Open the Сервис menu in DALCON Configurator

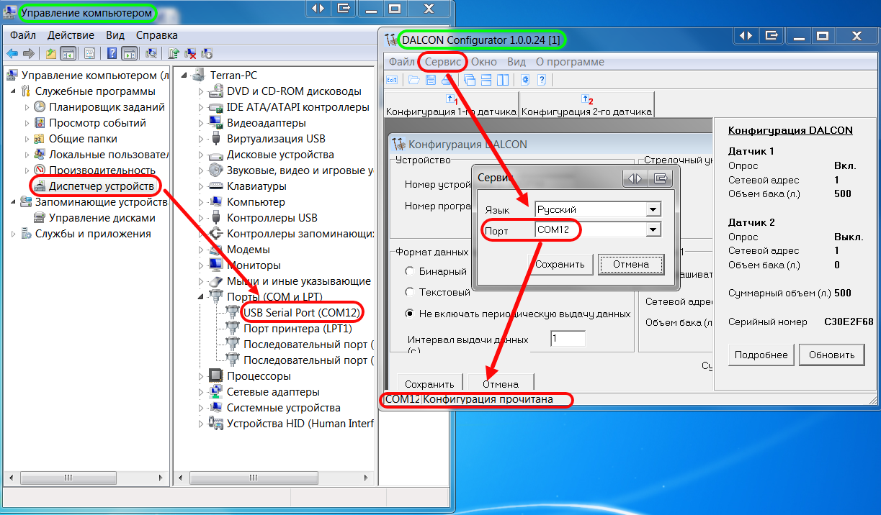[x=442, y=62]
